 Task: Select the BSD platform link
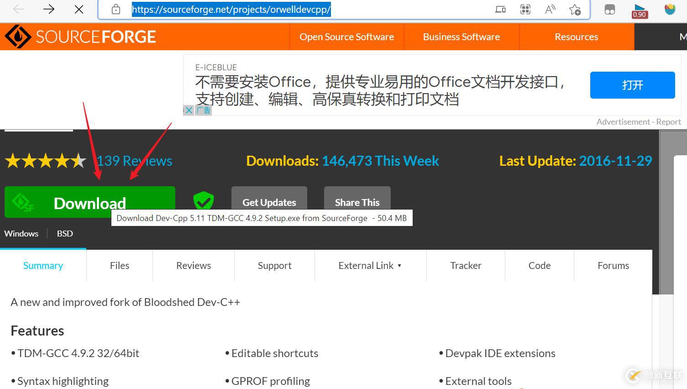(x=65, y=233)
